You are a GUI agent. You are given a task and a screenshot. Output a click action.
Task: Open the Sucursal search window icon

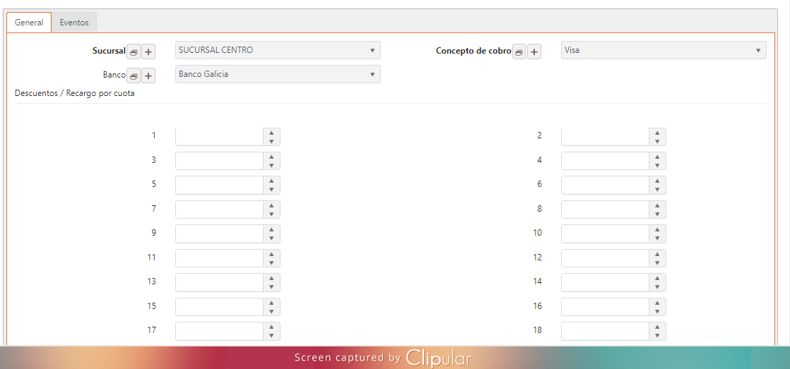pyautogui.click(x=134, y=52)
